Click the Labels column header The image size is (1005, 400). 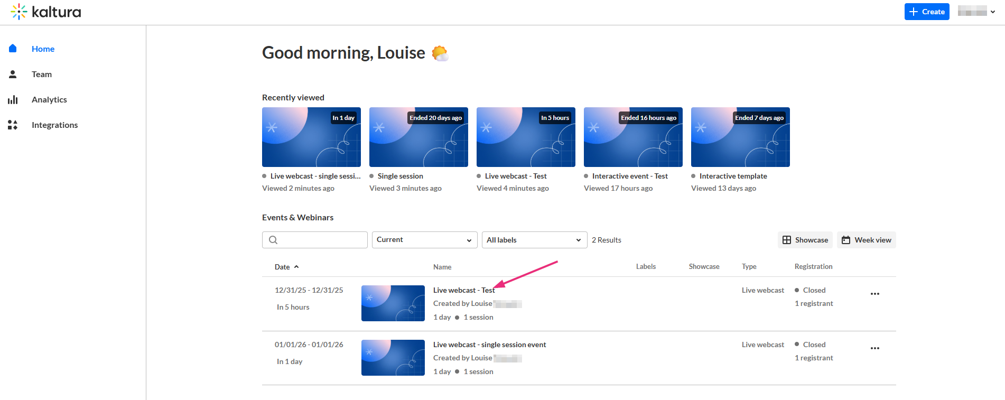coord(646,266)
